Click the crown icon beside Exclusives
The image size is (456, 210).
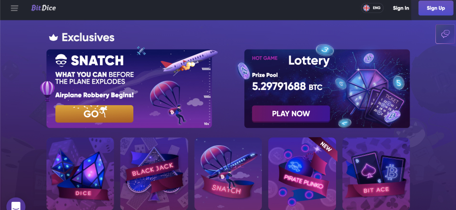(53, 37)
